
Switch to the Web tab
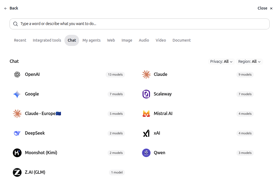(111, 40)
